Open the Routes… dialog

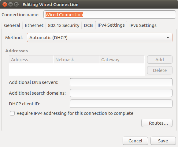157,123
